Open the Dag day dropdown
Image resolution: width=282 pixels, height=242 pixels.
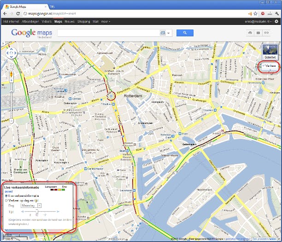point(31,205)
